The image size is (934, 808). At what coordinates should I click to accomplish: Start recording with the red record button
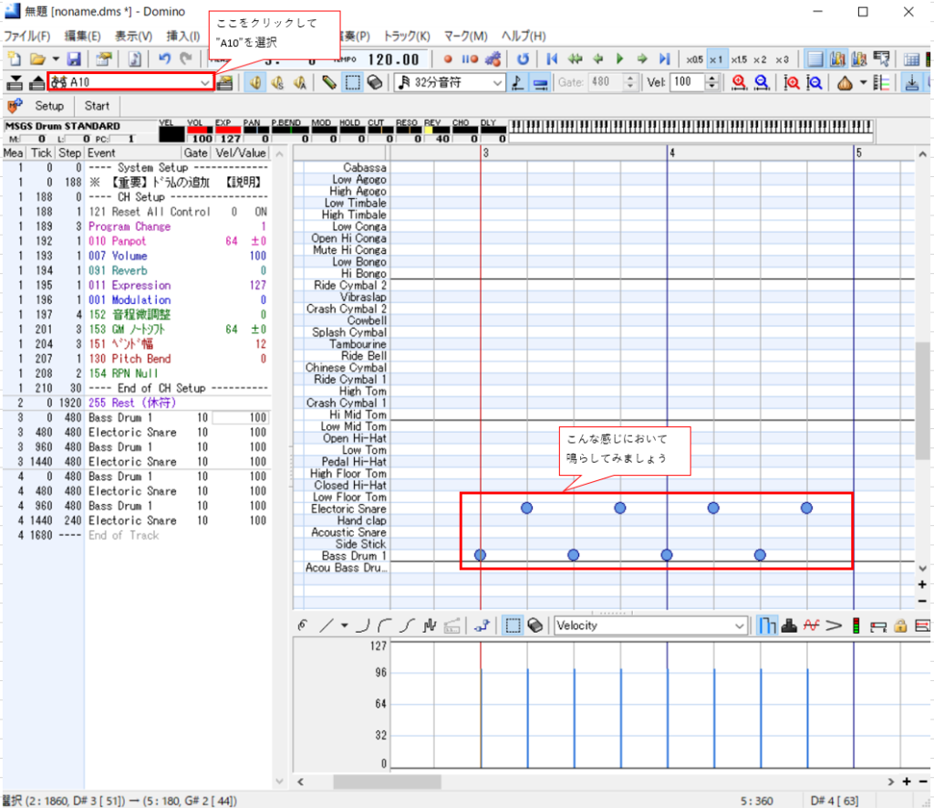(x=448, y=59)
